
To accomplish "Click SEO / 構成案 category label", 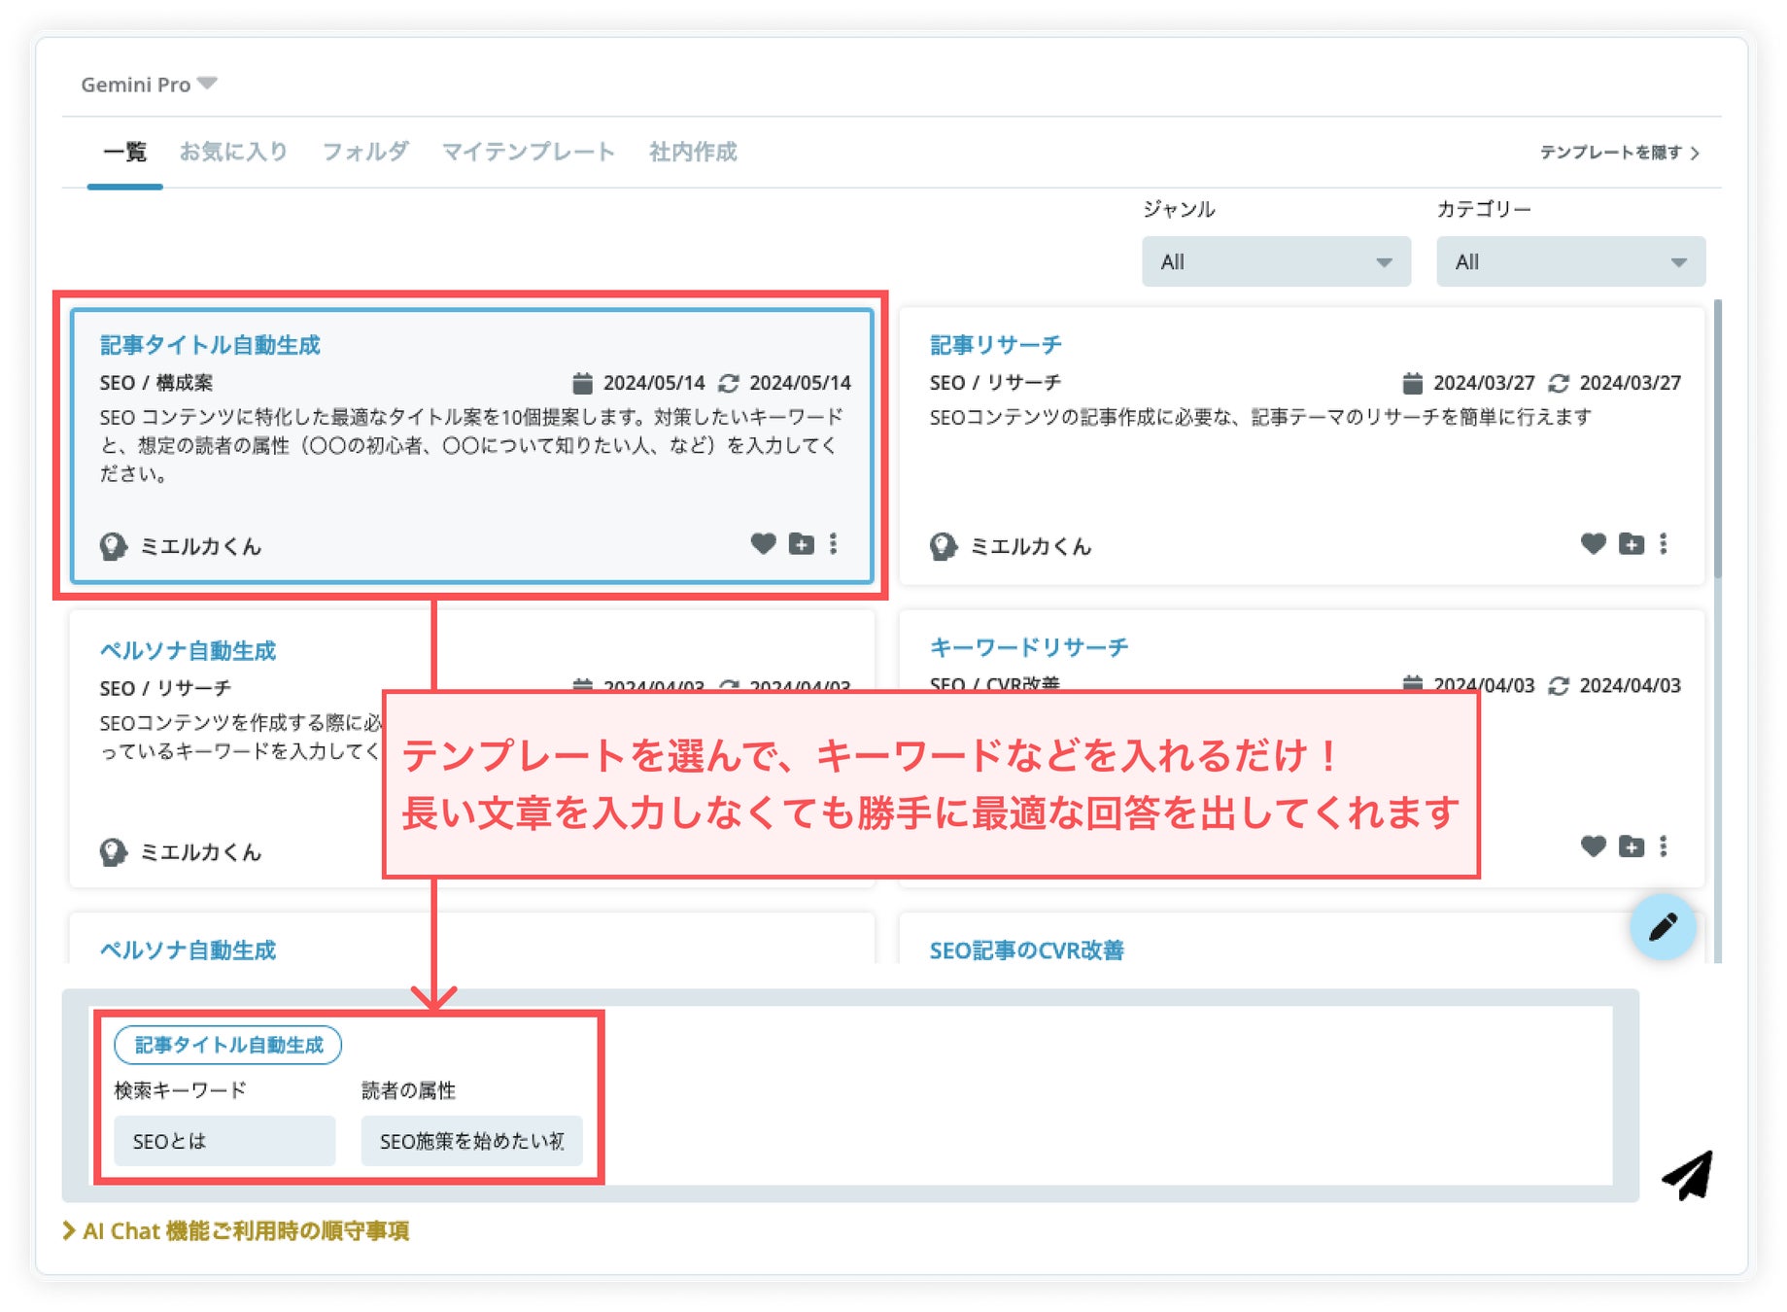I will point(155,383).
